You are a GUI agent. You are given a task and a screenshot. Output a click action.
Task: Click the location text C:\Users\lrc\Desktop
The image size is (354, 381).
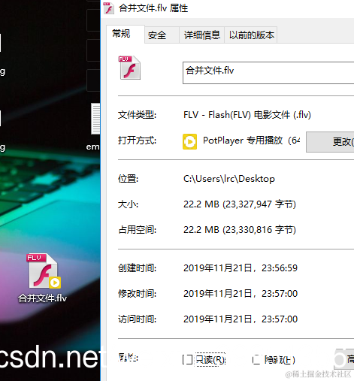click(229, 179)
